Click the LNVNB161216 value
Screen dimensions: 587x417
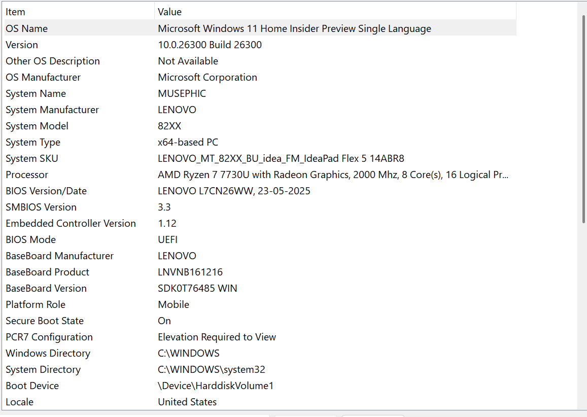pyautogui.click(x=190, y=272)
